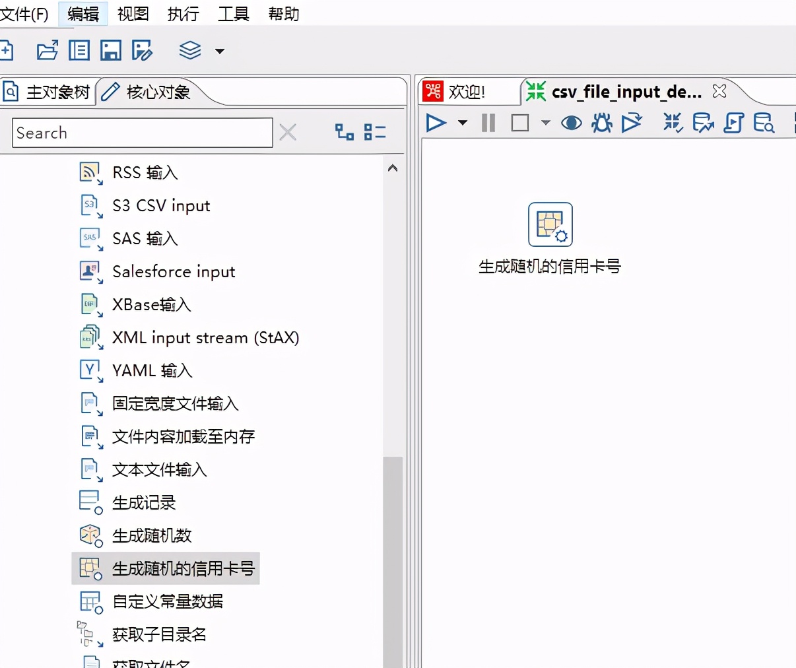The image size is (796, 668).
Task: Click the step list vertical scrollbar thumb
Action: [393, 561]
